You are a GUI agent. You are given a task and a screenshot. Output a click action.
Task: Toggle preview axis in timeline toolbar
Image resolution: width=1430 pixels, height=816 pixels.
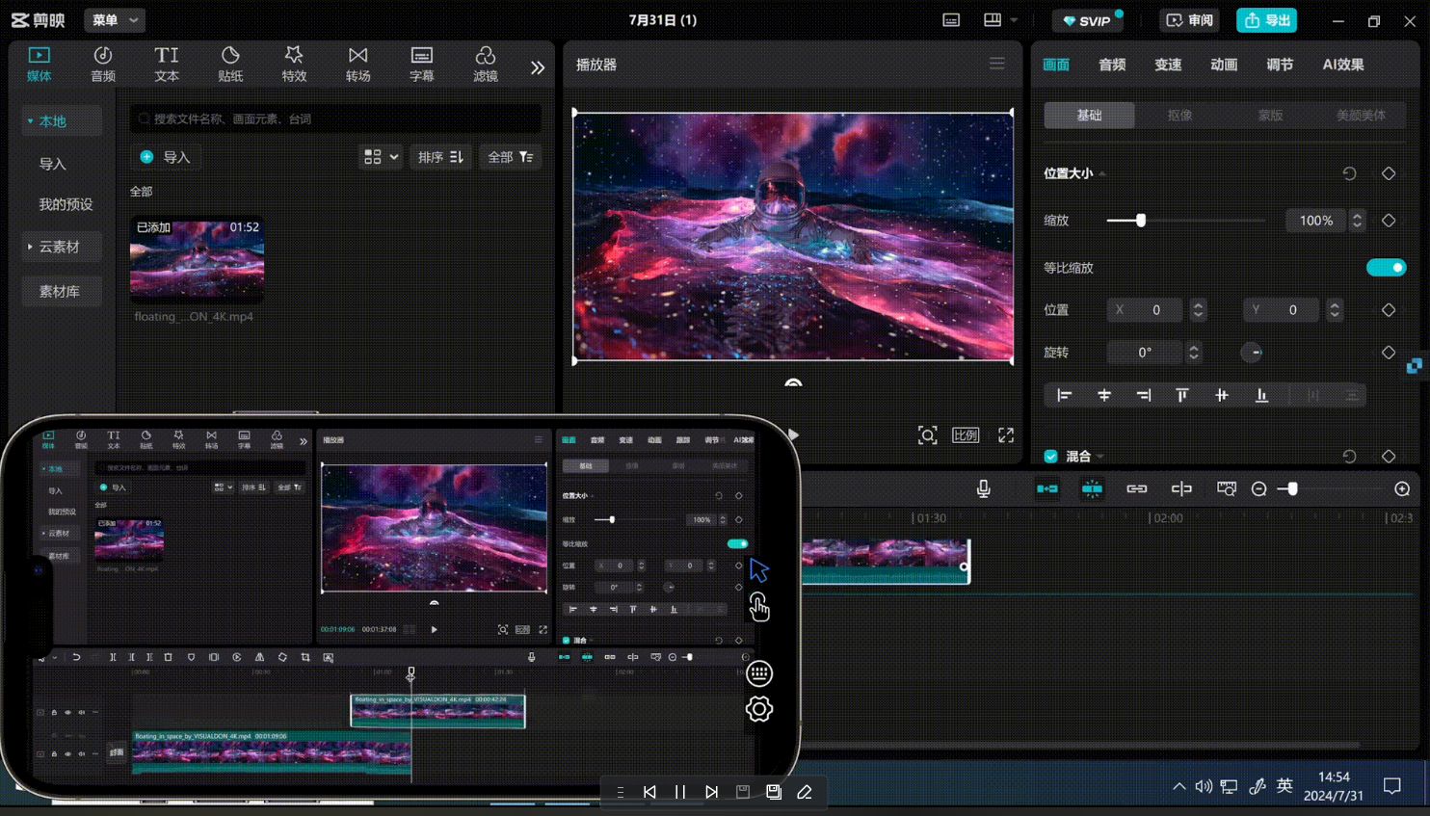[1181, 489]
